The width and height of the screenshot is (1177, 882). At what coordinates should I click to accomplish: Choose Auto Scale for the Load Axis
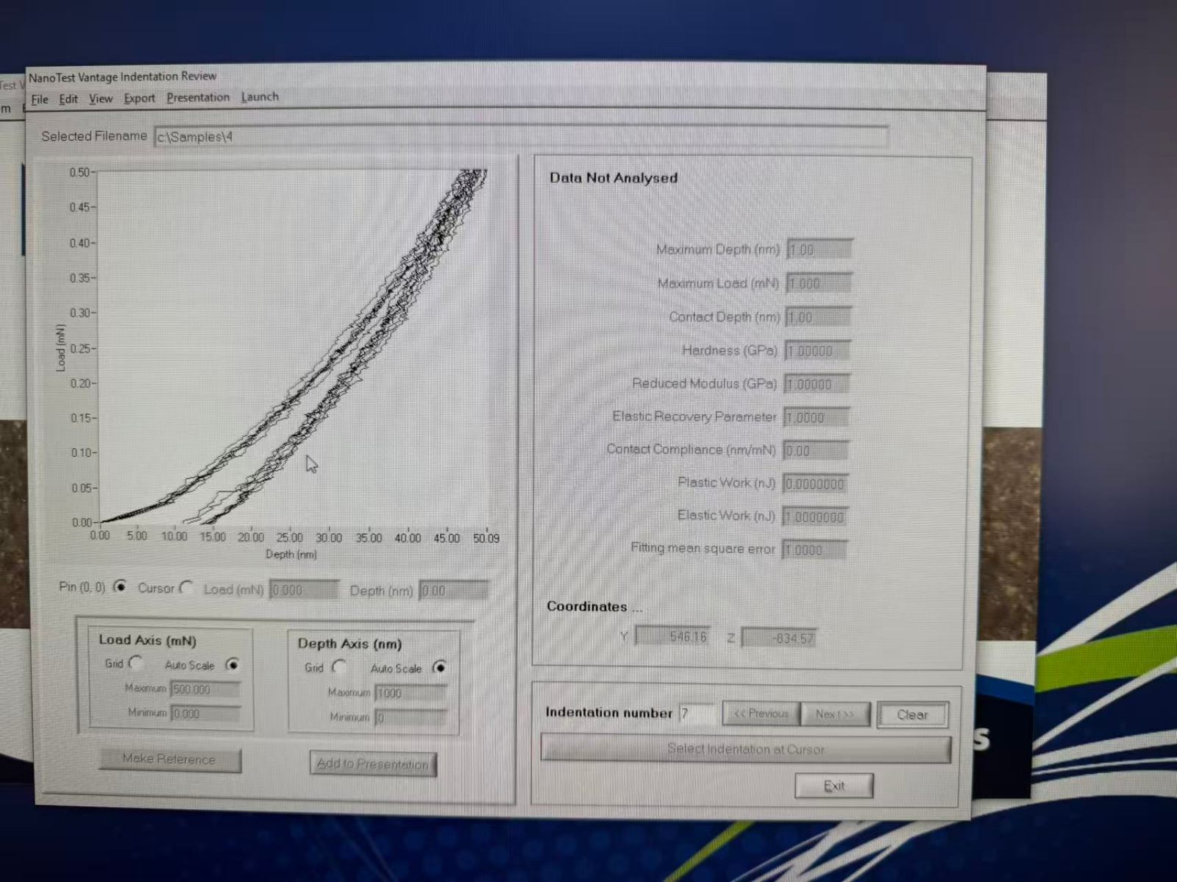tap(232, 665)
